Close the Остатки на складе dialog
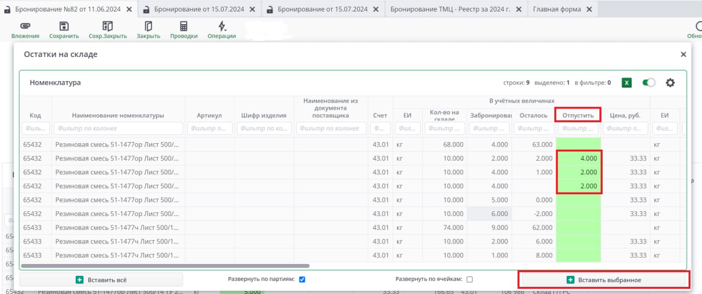Viewport: 702px width, 294px height. [683, 54]
